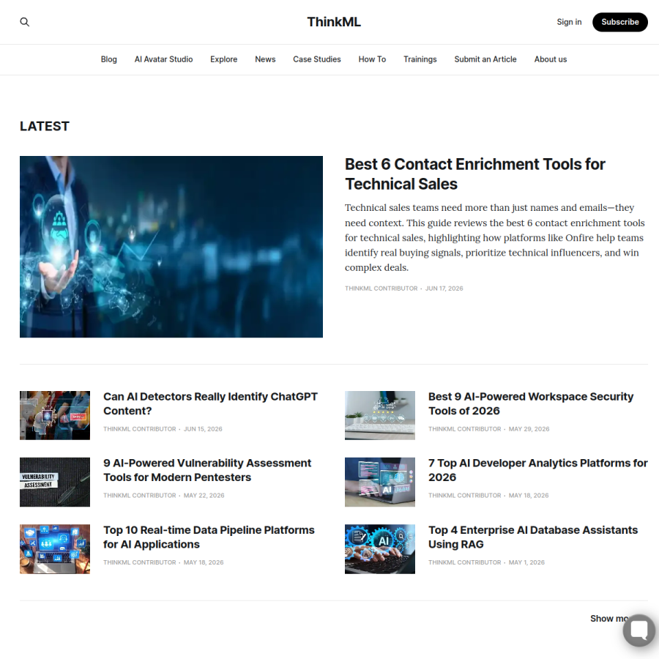The image size is (659, 659).
Task: Open Top 4 Enterprise AI Database Assistants headline
Action: point(533,537)
